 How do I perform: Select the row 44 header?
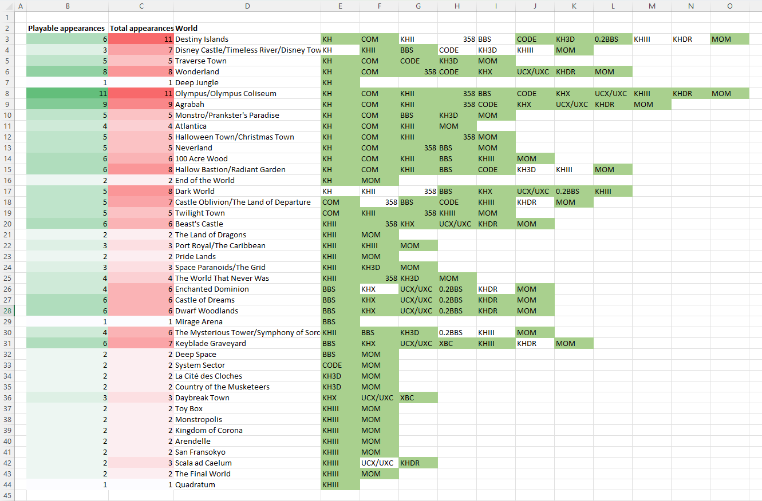pos(6,484)
